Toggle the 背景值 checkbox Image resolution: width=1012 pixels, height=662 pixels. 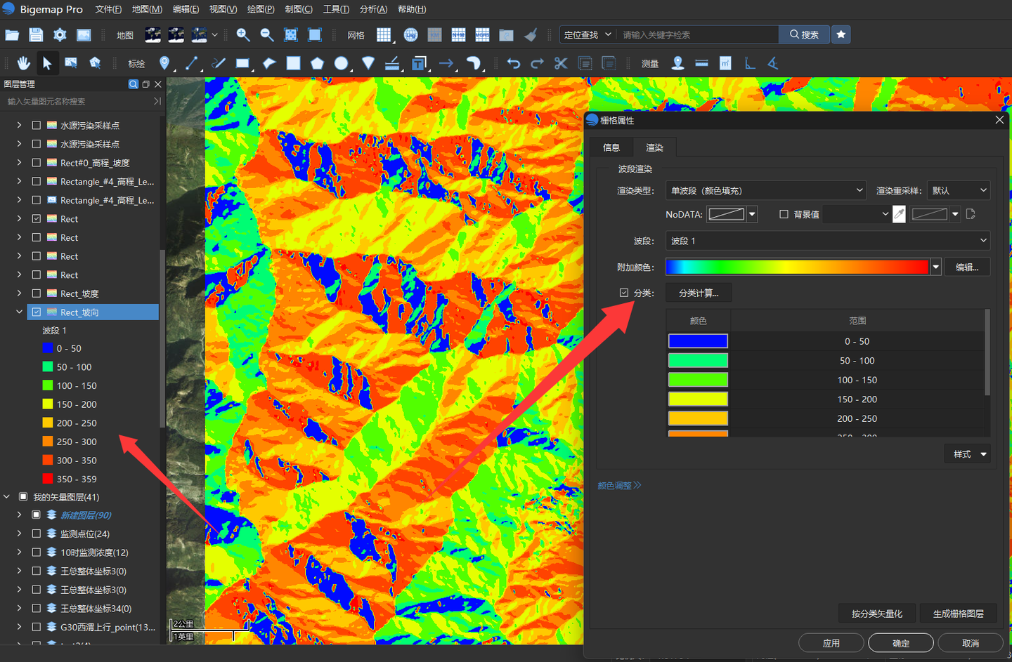(x=784, y=214)
